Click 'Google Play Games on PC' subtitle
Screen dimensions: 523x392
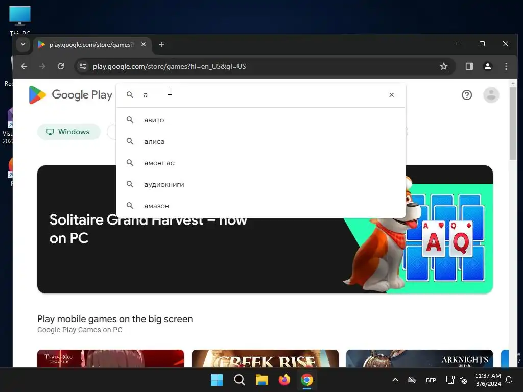[x=80, y=330]
